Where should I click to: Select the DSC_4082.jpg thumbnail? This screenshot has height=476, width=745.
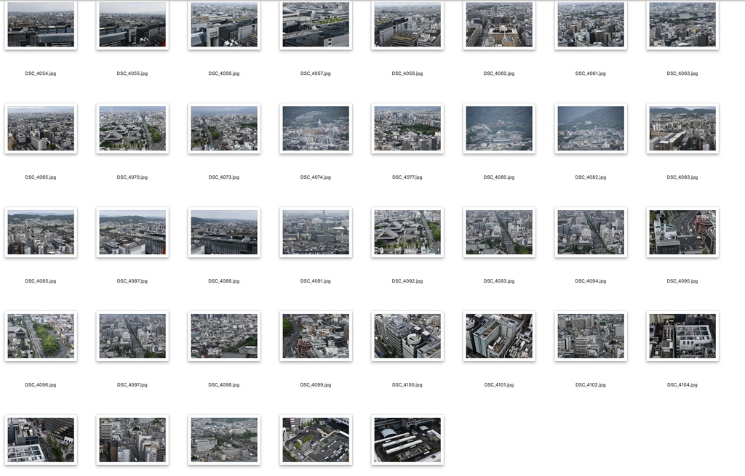pos(590,128)
